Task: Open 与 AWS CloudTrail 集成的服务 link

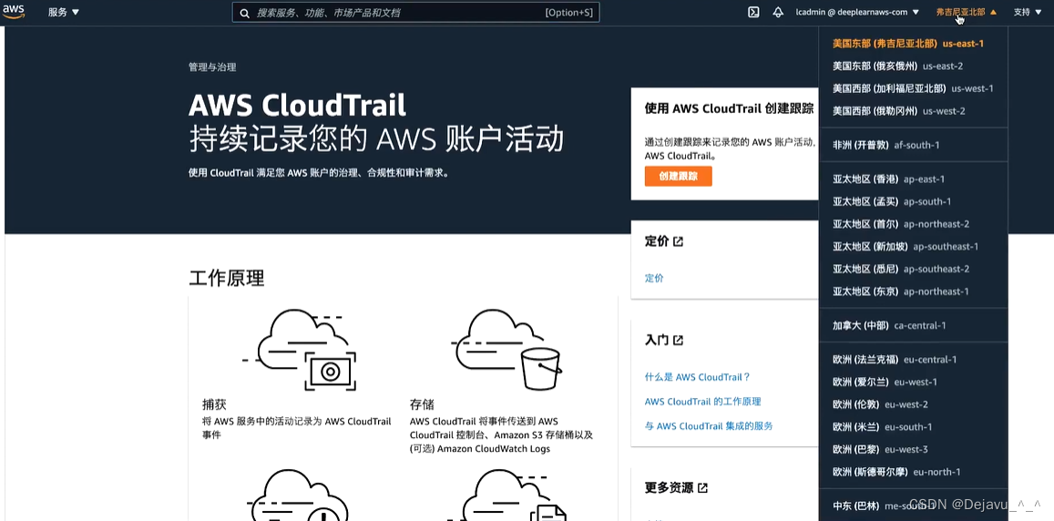Action: pos(709,425)
